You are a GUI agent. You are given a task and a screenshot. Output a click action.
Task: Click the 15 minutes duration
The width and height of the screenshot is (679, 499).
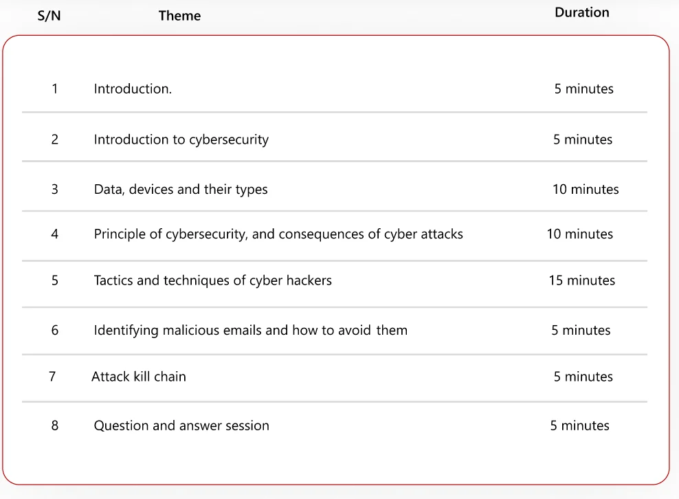coord(581,280)
